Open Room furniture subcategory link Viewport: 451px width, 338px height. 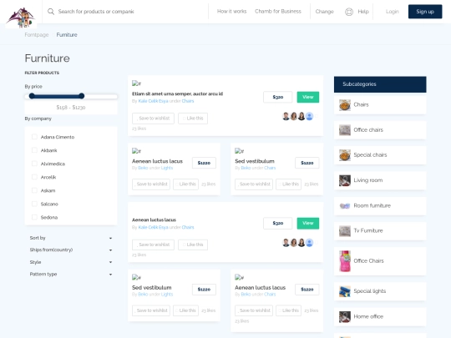click(x=372, y=206)
